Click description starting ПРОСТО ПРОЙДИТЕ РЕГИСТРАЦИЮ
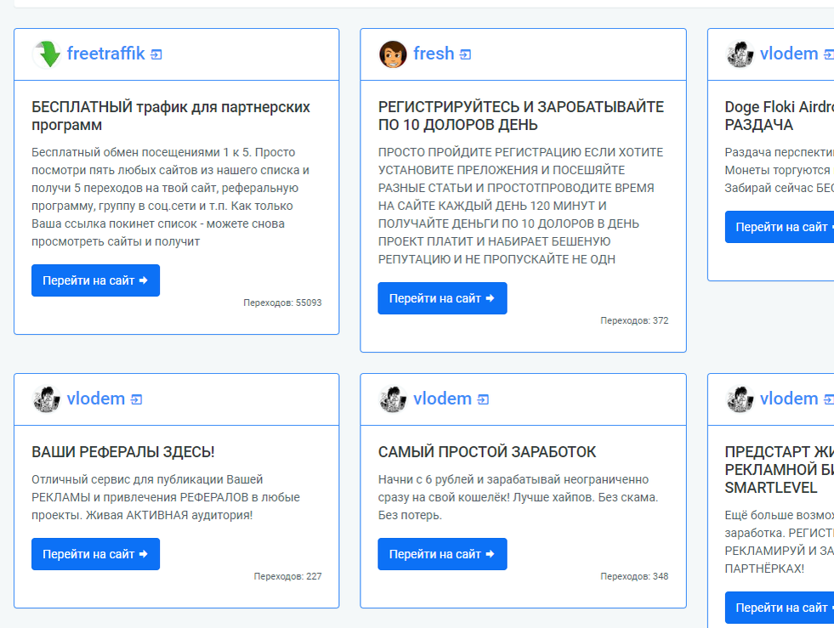 pyautogui.click(x=520, y=206)
